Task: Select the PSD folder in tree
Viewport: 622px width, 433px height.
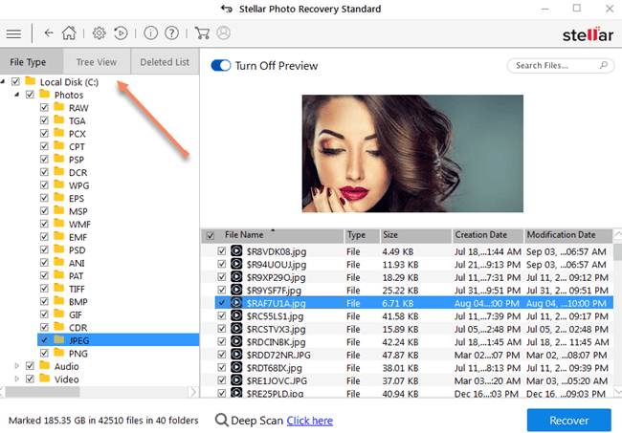Action: (77, 250)
